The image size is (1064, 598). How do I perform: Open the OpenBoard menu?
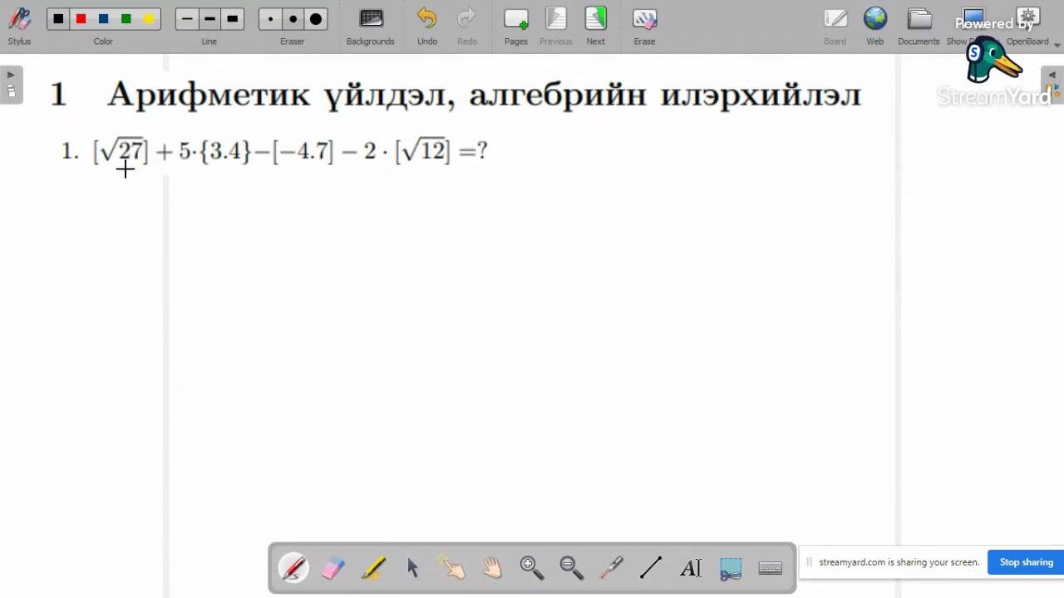1029,27
